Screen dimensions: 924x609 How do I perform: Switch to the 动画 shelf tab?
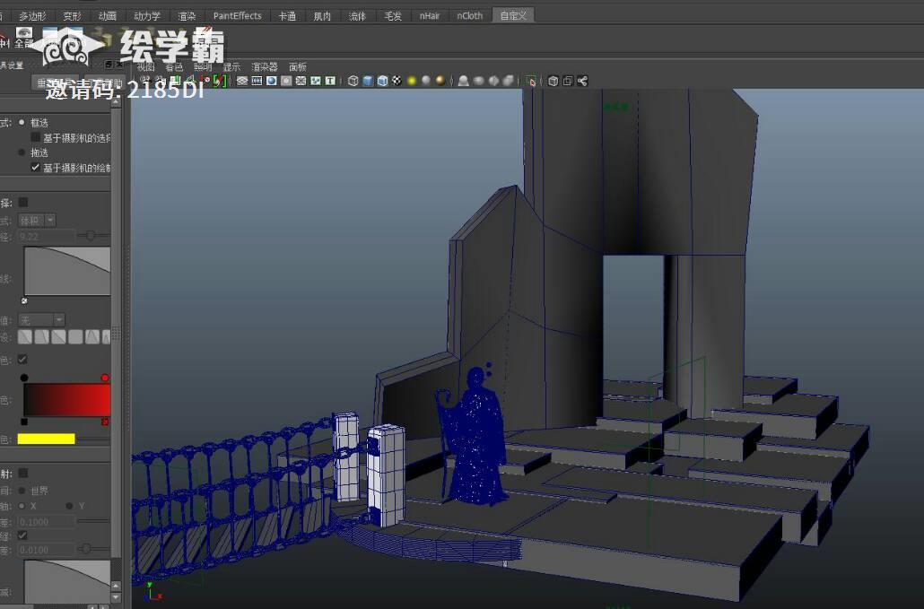108,16
